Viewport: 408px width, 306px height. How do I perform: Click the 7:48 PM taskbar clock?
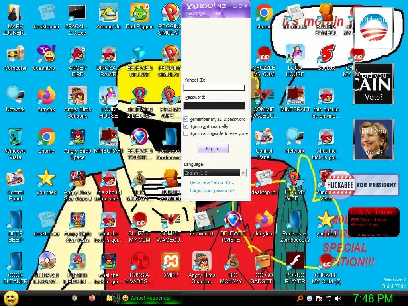(373, 298)
